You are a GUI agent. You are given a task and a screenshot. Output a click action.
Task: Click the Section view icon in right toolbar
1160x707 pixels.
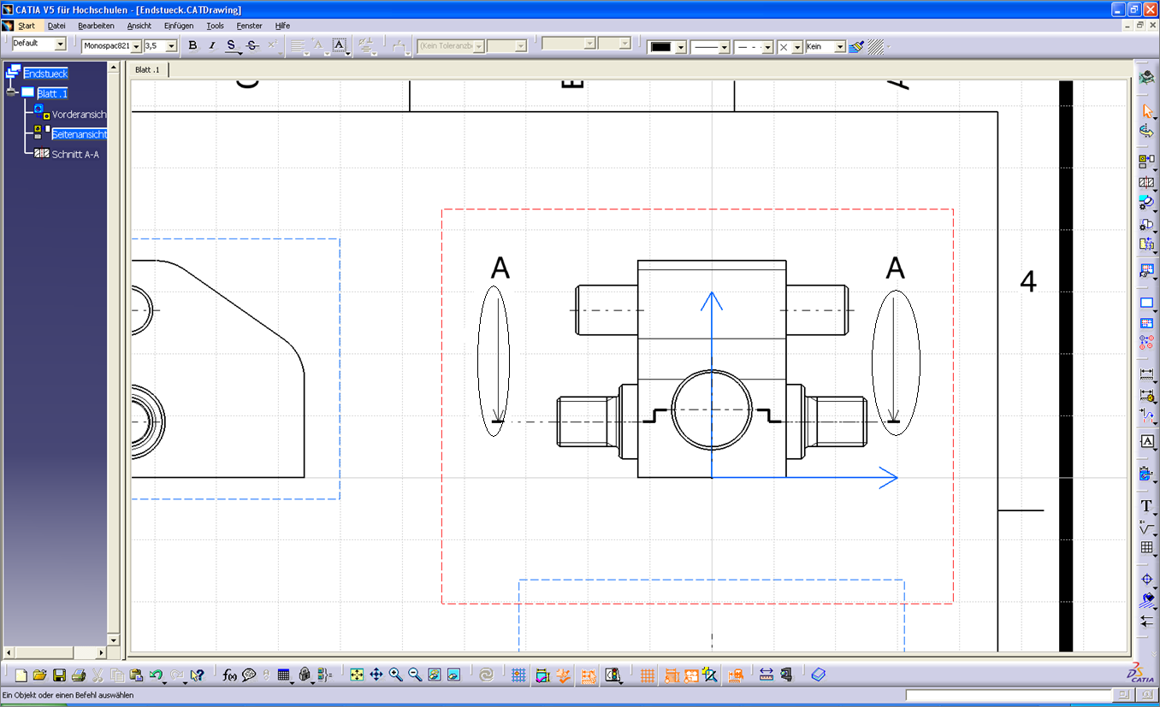pos(1147,182)
